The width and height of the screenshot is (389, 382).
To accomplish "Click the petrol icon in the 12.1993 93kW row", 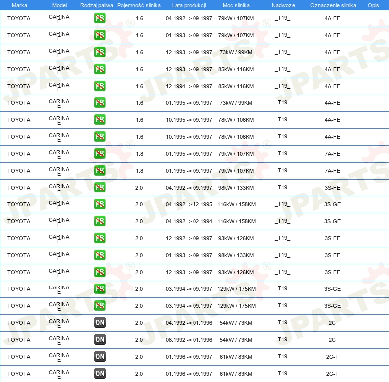I will [x=99, y=272].
